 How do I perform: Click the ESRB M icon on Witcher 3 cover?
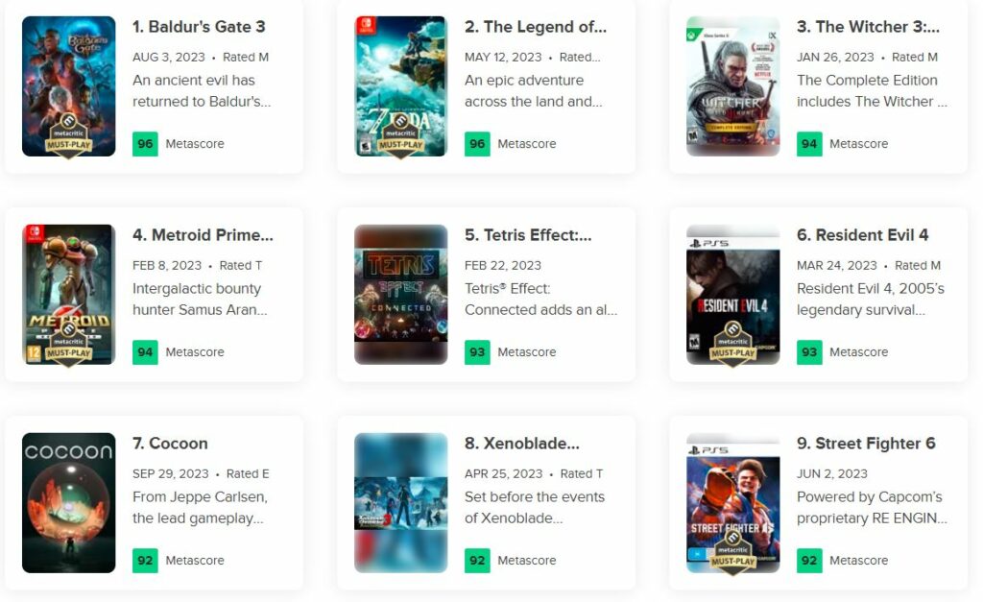(694, 137)
